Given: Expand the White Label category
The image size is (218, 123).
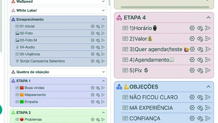Looking at the screenshot, I should click(x=103, y=11).
